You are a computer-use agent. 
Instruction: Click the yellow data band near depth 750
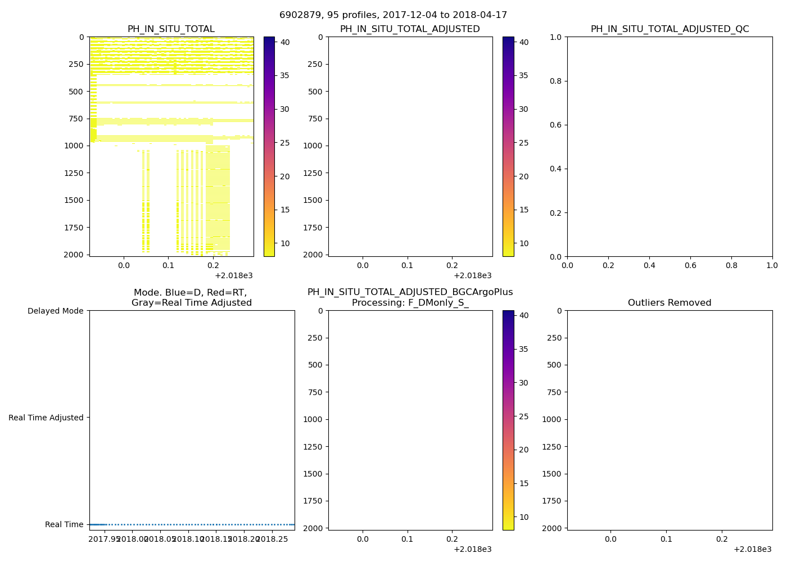(x=169, y=121)
